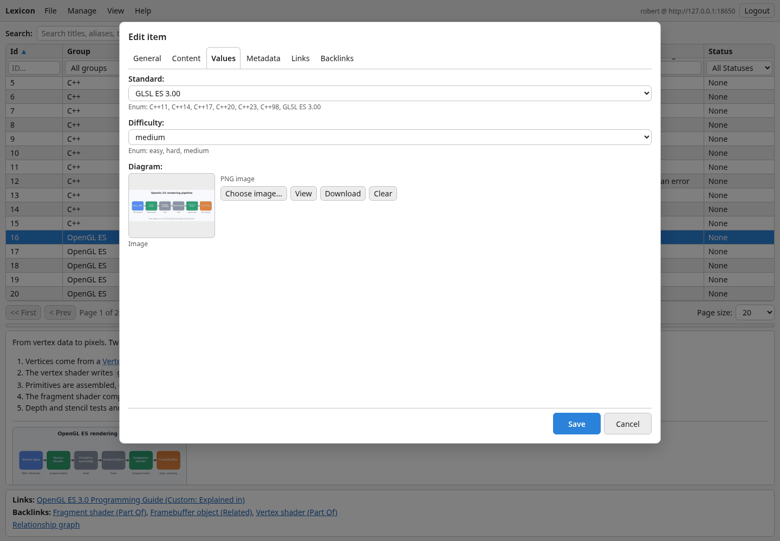The height and width of the screenshot is (541, 780).
Task: Switch to the Content tab
Action: pos(186,58)
